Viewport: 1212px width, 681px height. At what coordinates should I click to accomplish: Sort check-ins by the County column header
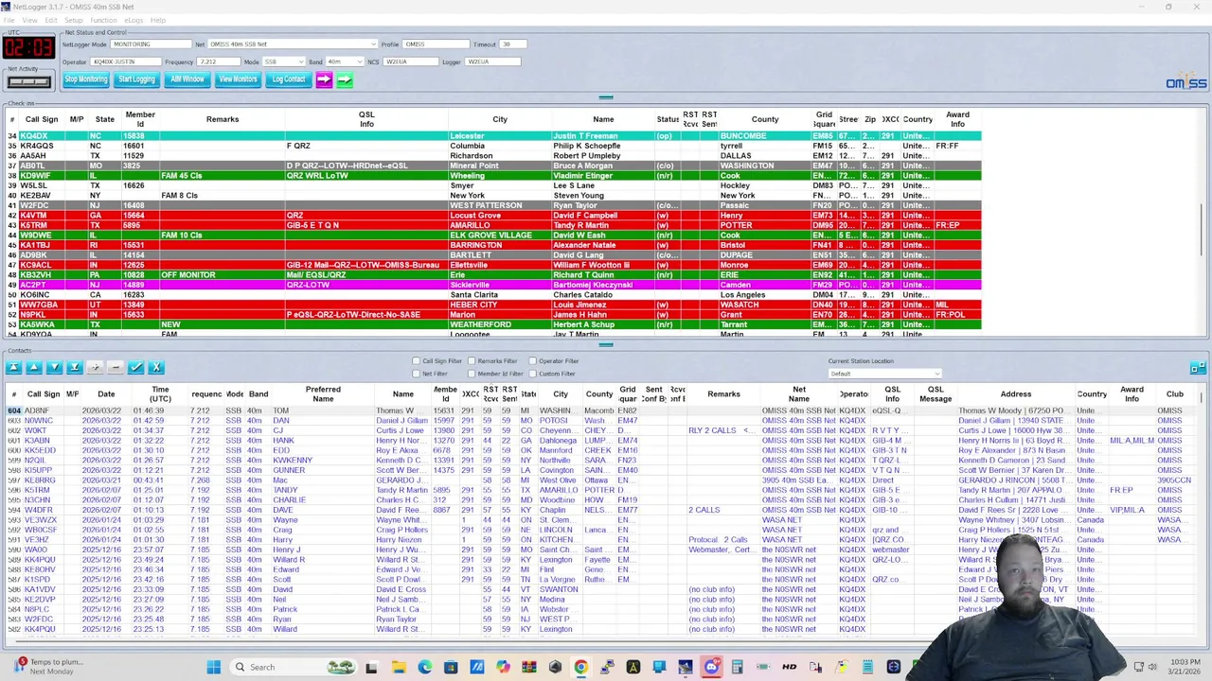pyautogui.click(x=765, y=119)
